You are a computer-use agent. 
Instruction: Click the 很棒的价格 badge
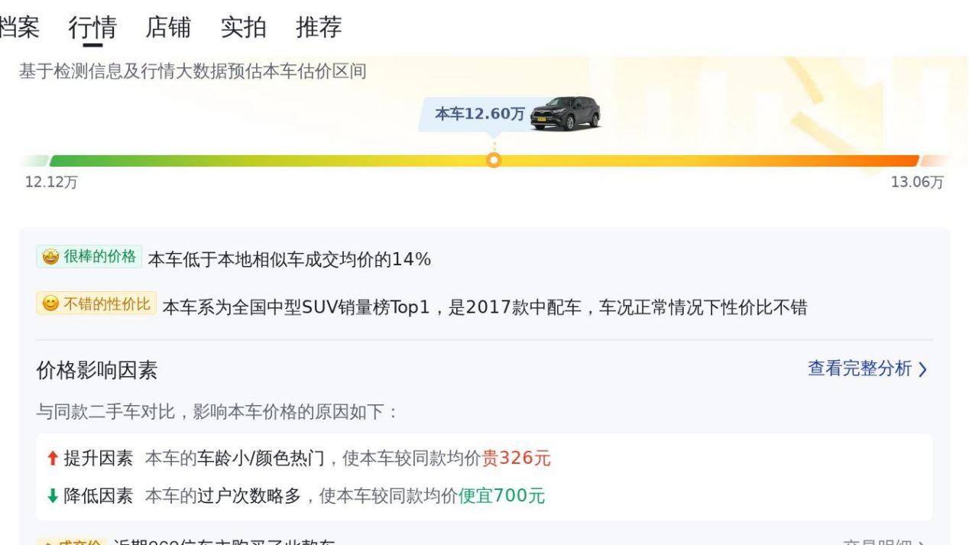click(x=89, y=257)
